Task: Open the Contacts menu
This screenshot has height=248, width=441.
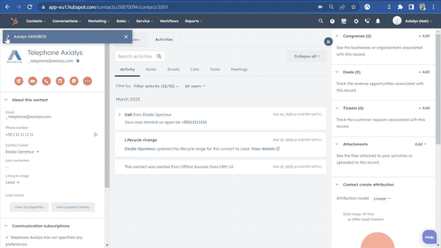Action: point(36,21)
